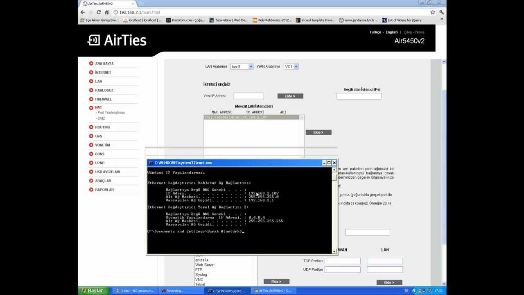Open the İNTERNET menu item
524x295 pixels.
(103, 73)
